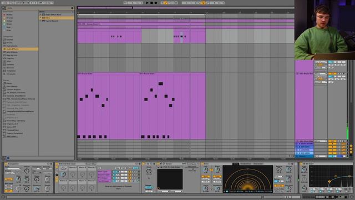The image size is (355, 200).
Task: Expand the Echo folder in browser results
Action: point(40,18)
